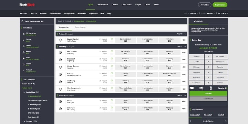248x124 pixels.
Task: Click soccer ball icon for Wolfsburg Schalke match
Action: tap(60, 82)
